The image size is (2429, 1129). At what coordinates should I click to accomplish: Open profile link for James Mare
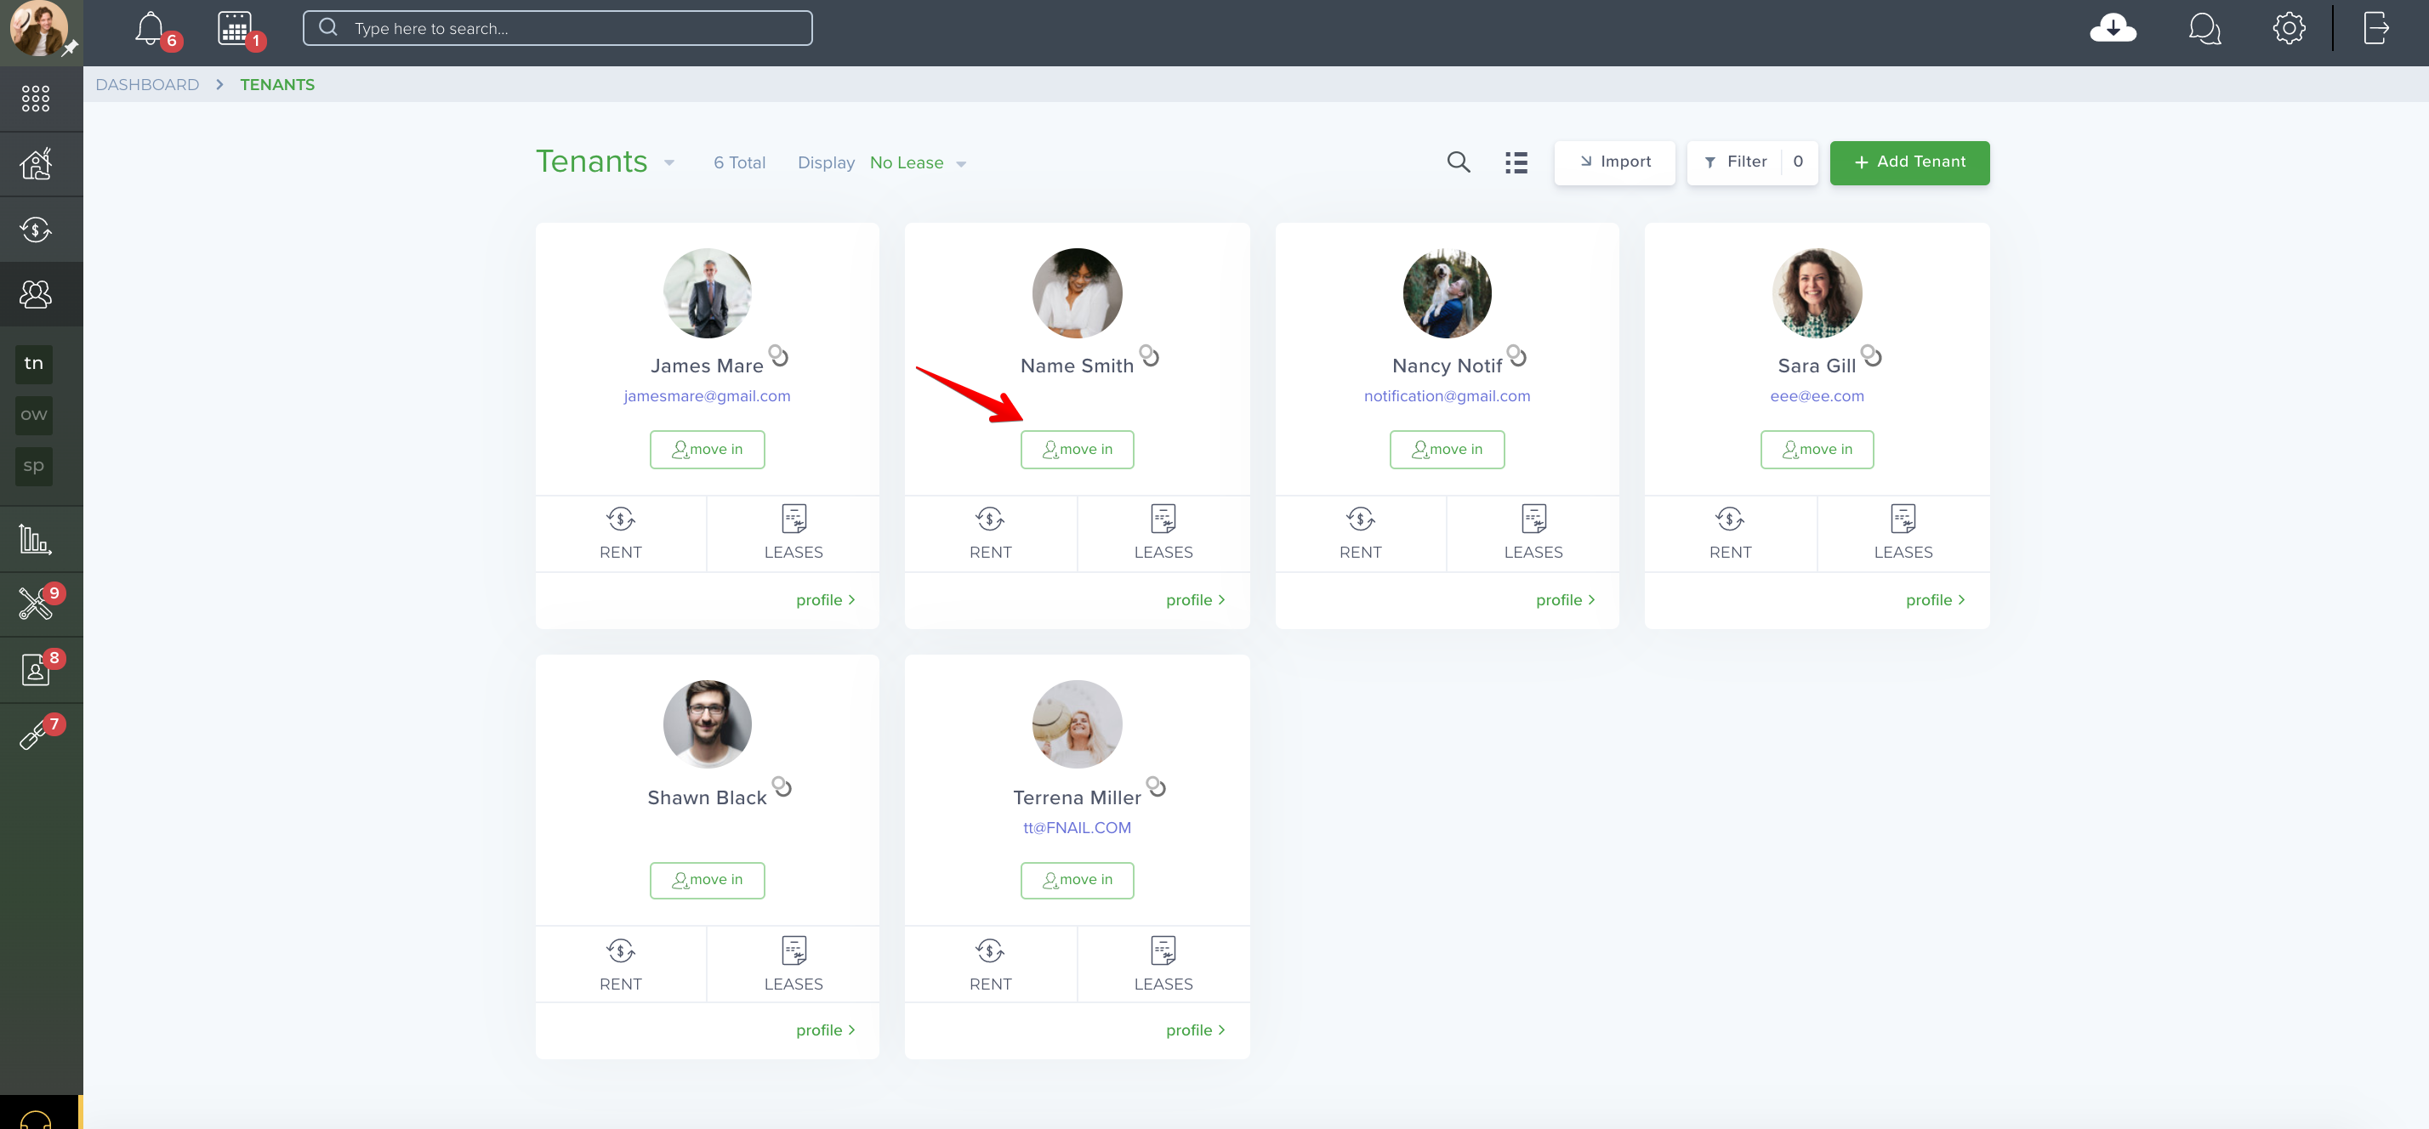pyautogui.click(x=825, y=599)
